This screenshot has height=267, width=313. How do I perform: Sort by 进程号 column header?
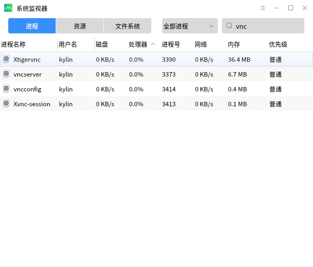[x=171, y=44]
